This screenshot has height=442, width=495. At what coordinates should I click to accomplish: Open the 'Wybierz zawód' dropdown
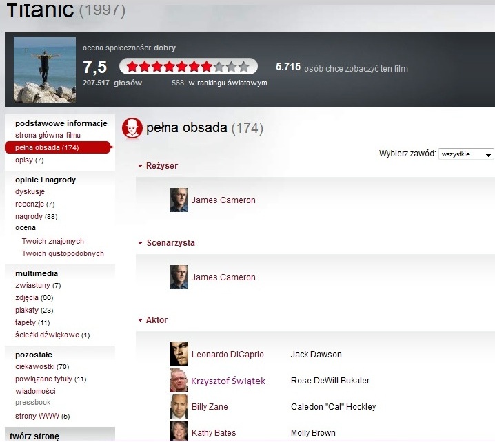[466, 154]
